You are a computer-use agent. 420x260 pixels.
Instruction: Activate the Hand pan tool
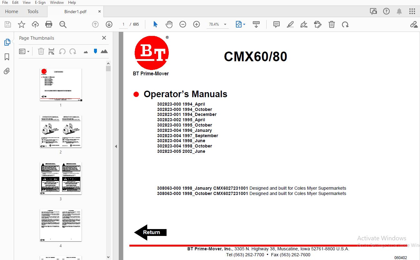(x=169, y=24)
